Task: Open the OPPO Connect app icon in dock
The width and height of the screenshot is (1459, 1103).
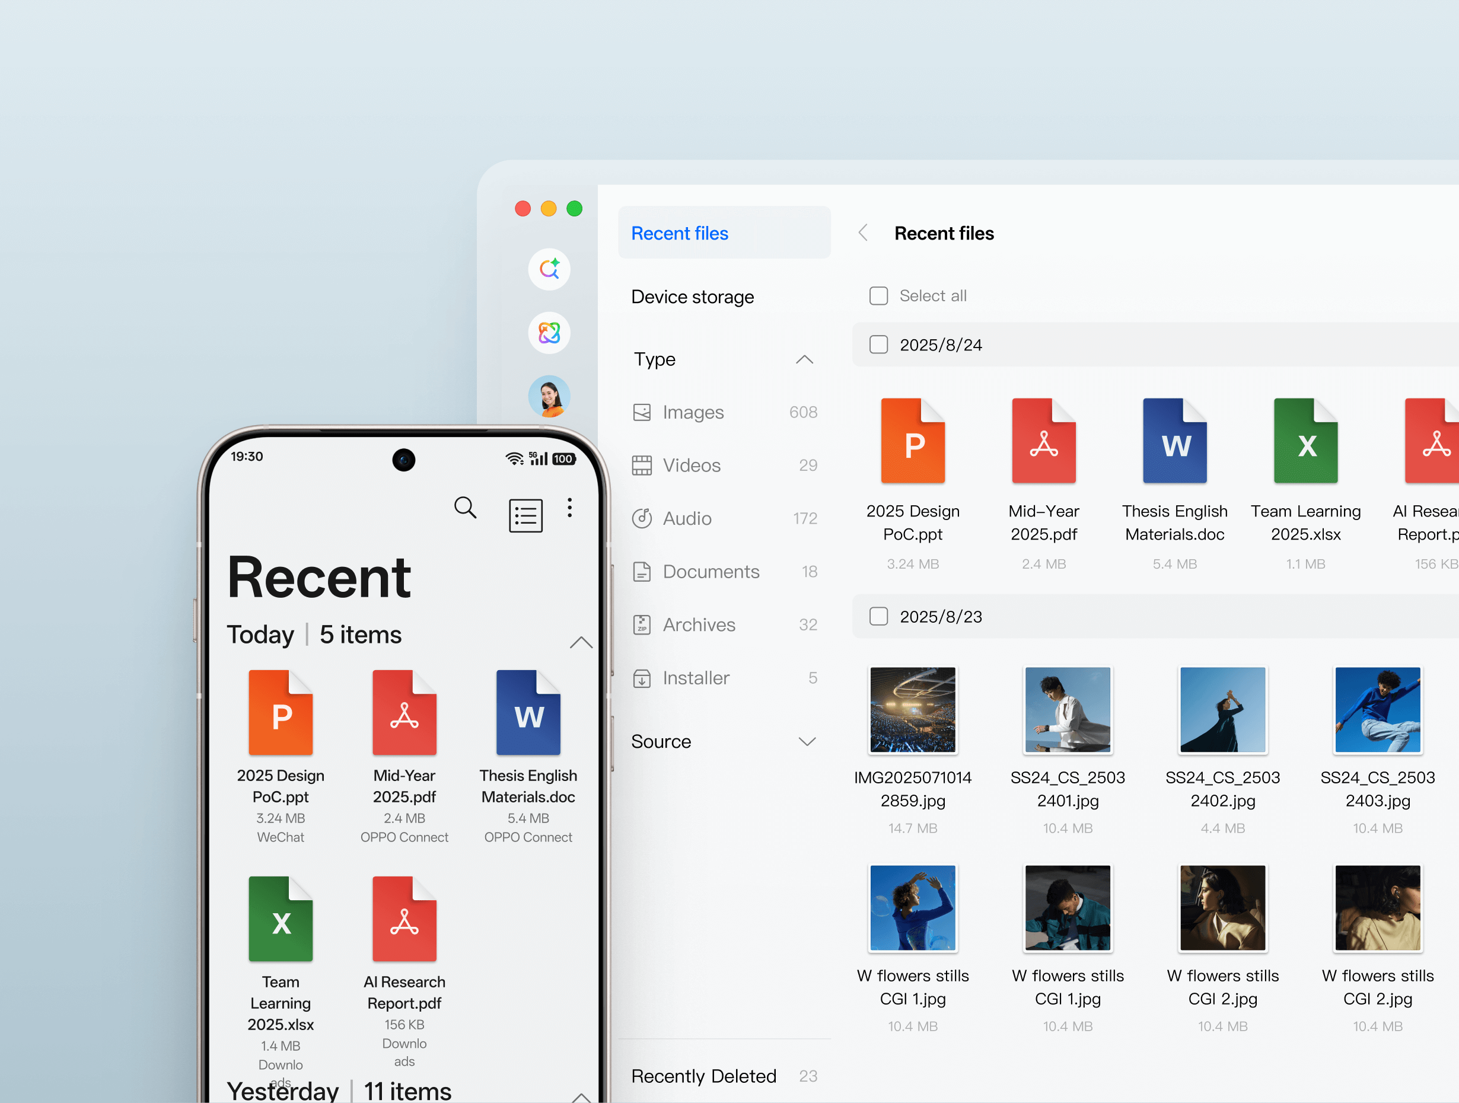Action: [549, 333]
